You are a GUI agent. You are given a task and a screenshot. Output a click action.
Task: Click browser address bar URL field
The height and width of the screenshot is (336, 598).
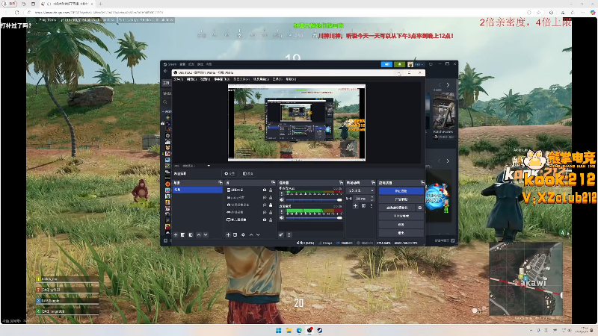click(x=274, y=12)
